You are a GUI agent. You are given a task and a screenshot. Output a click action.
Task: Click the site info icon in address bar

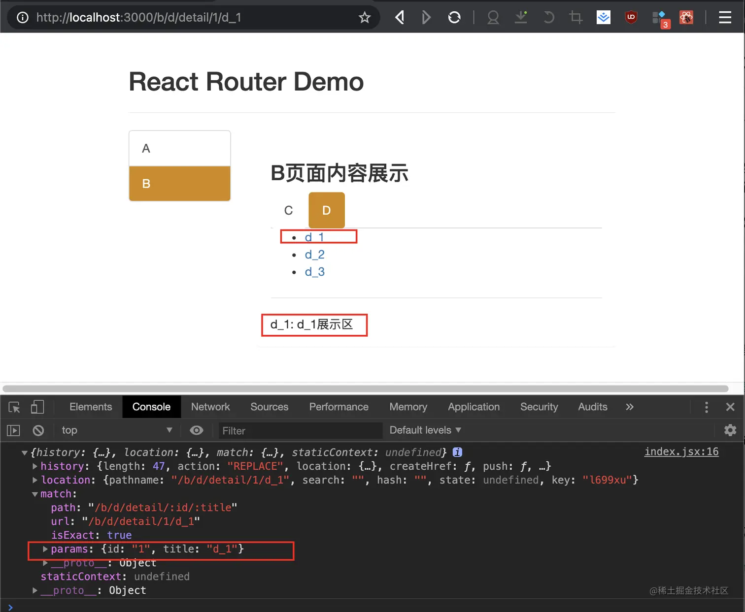pos(23,18)
